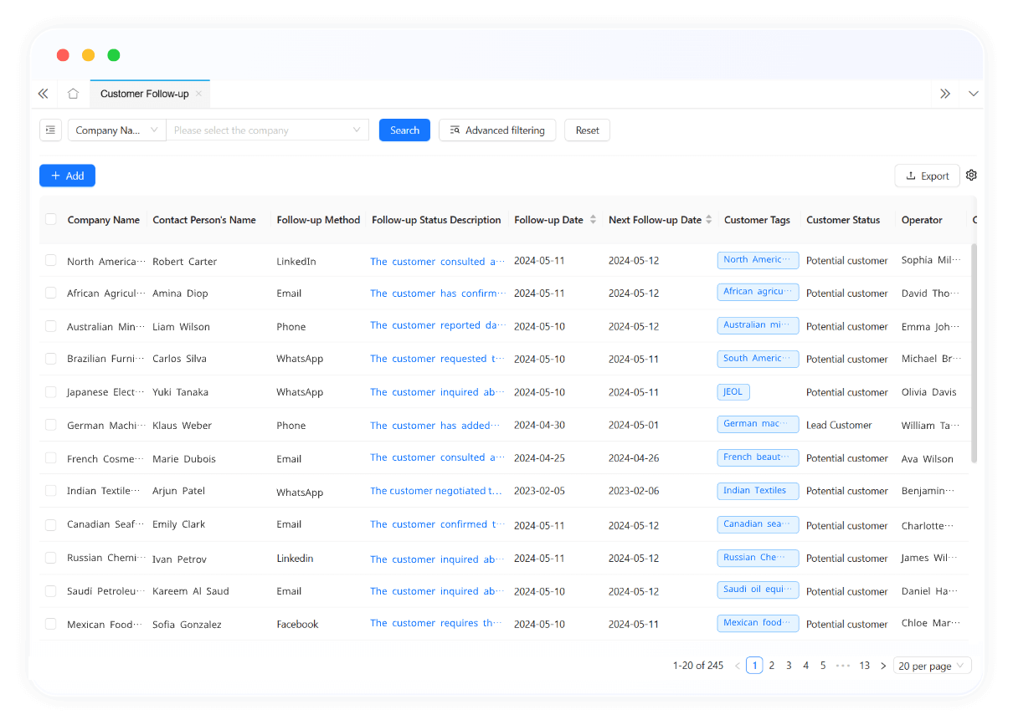Toggle the select-all checkbox in the table header

pos(51,219)
